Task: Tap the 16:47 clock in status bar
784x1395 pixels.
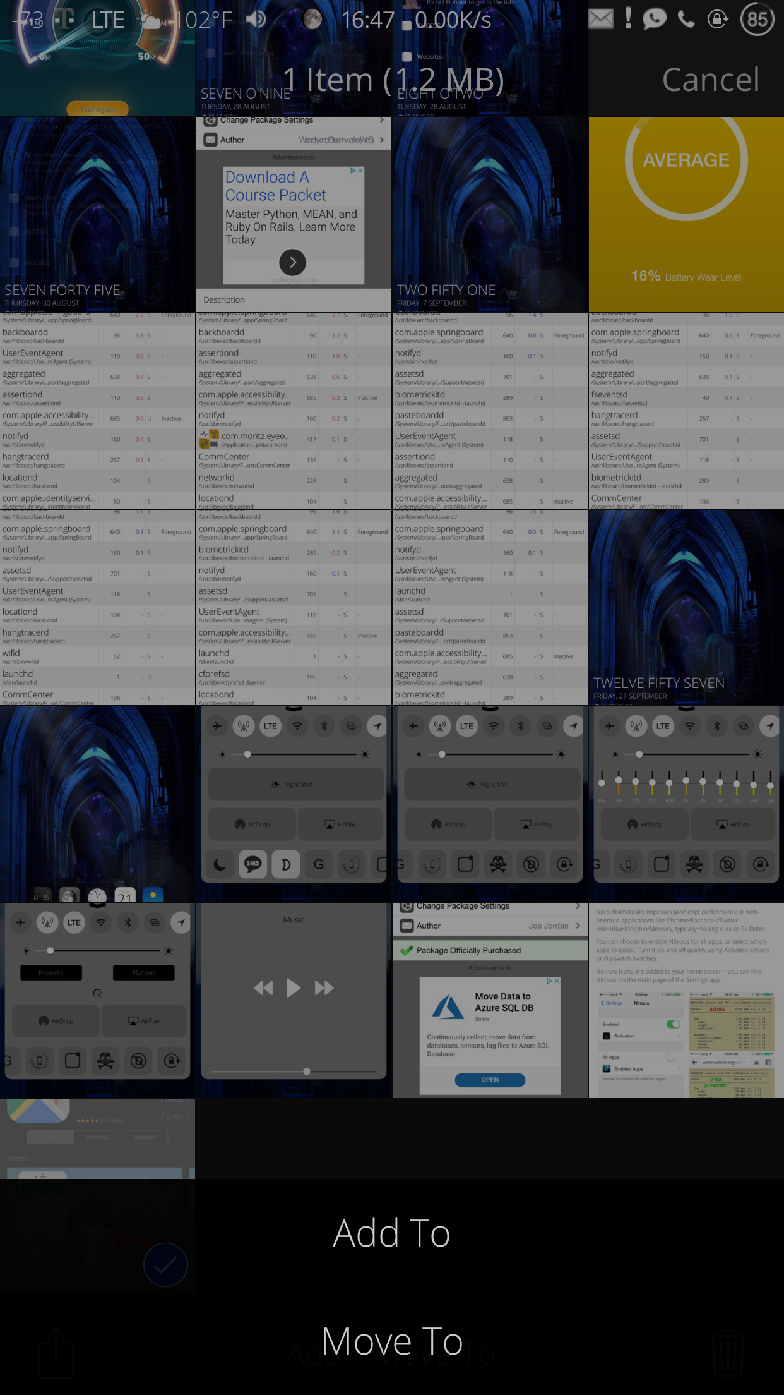Action: [x=367, y=20]
